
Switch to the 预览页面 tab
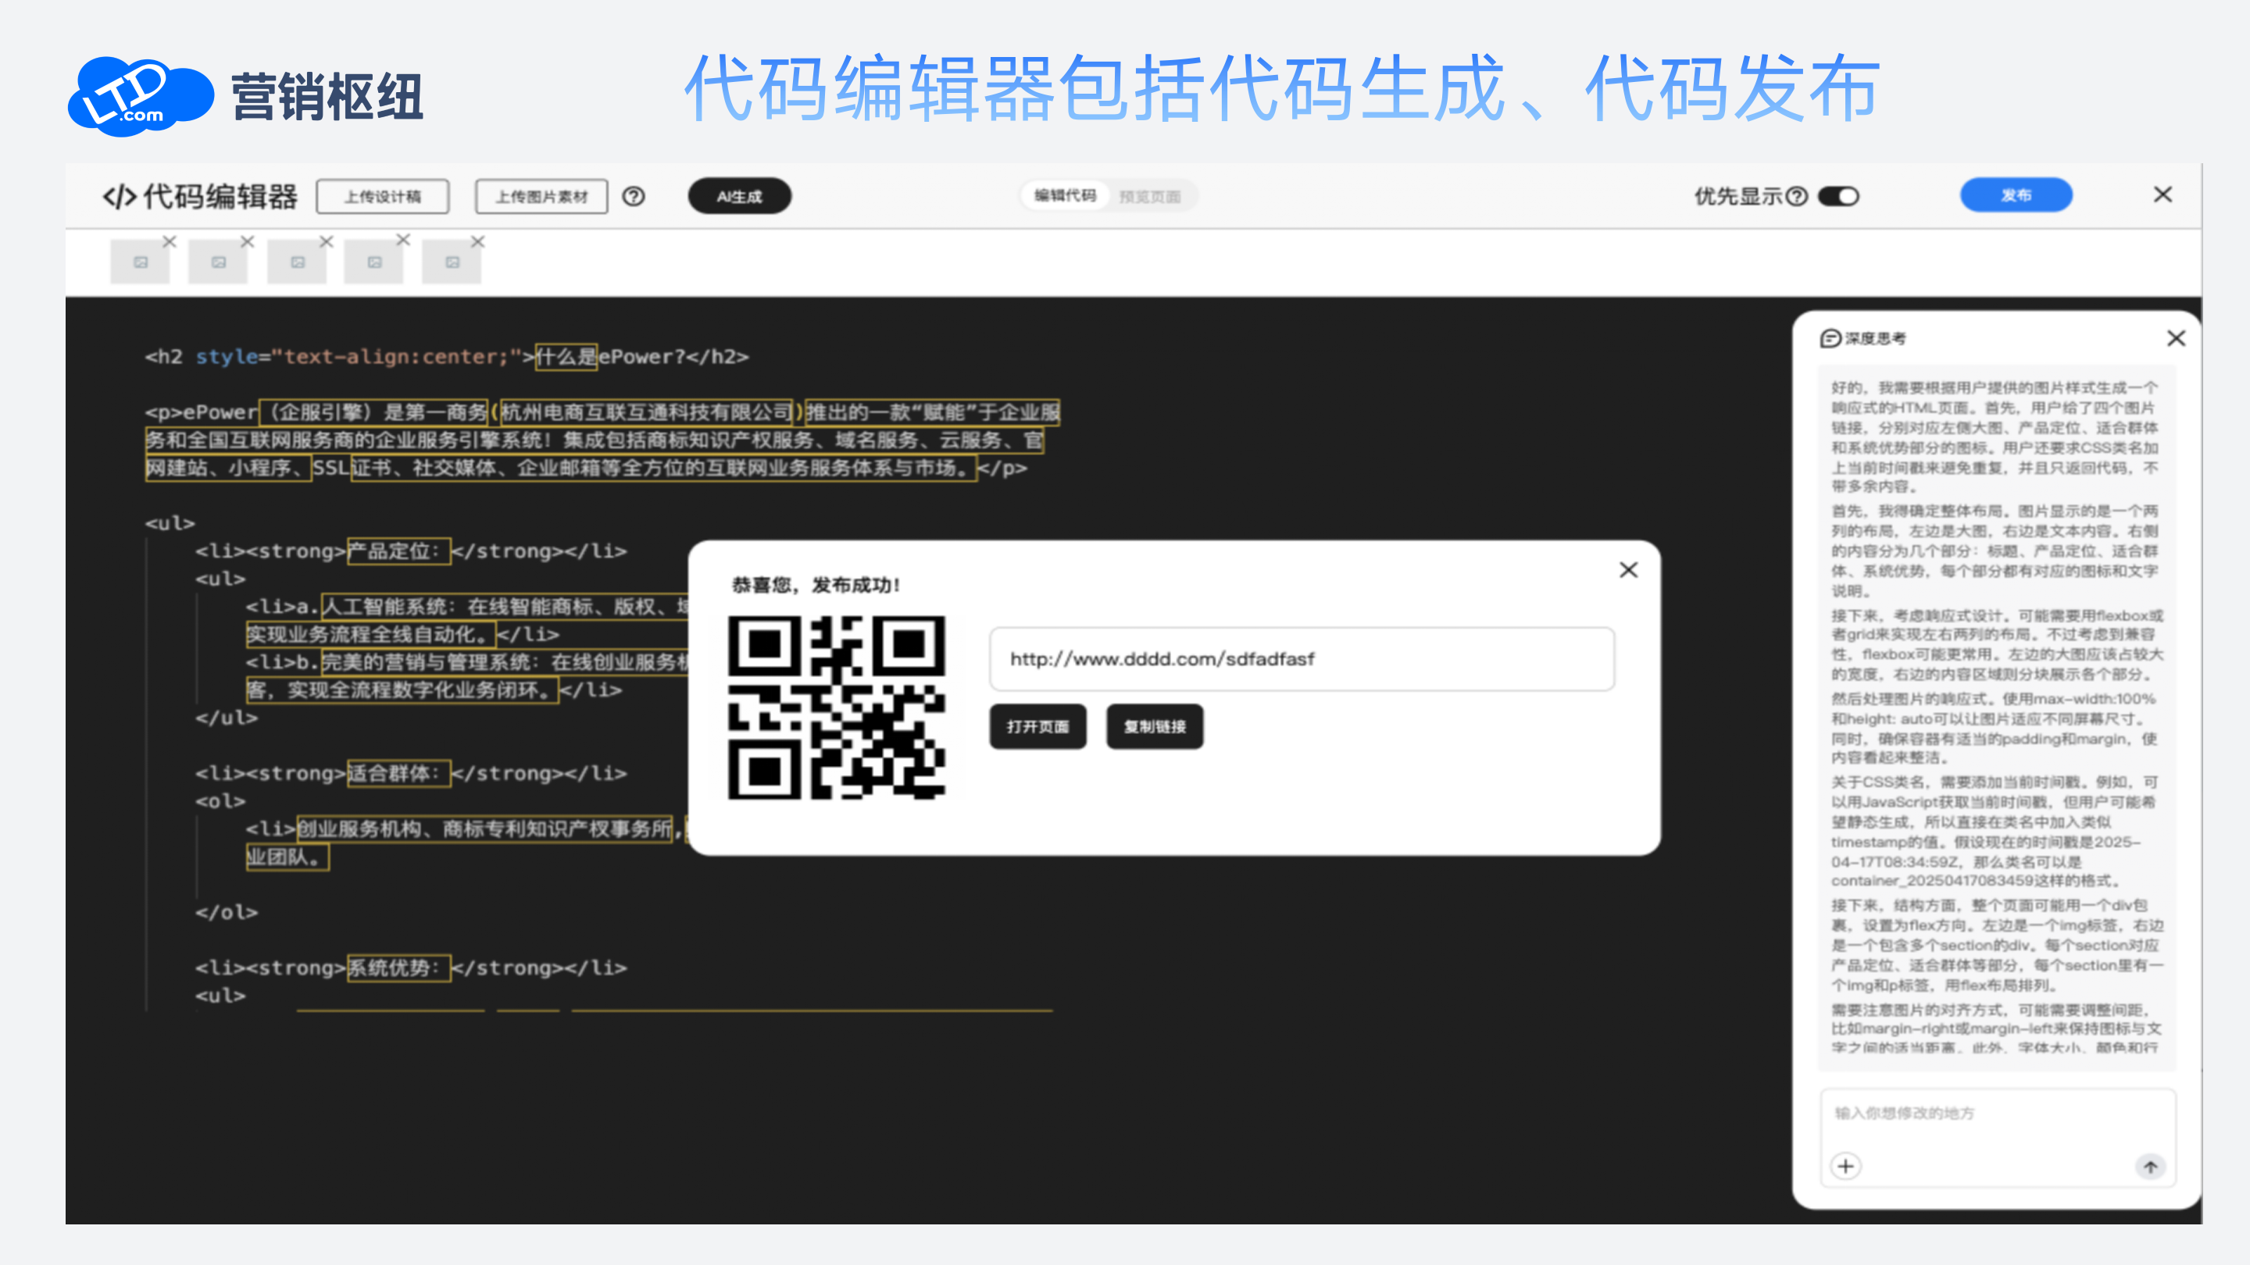click(1149, 197)
